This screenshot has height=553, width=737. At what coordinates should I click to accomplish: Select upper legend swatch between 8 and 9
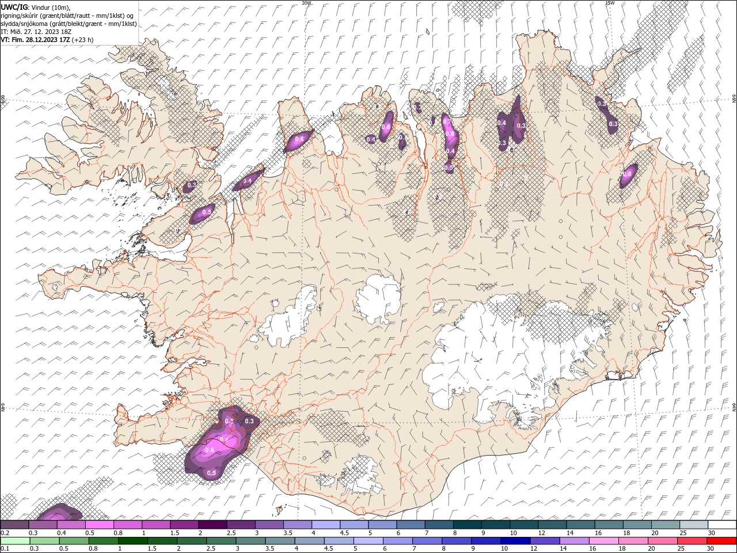coord(467,525)
